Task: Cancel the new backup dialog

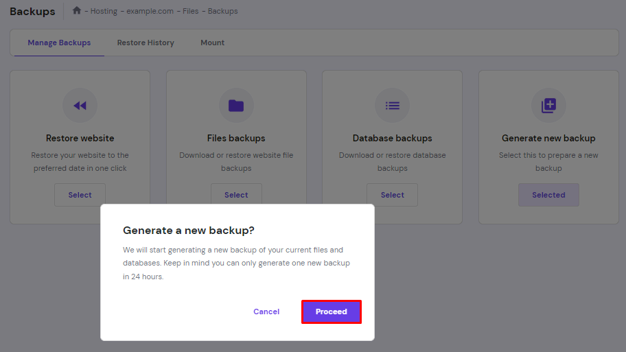Action: click(x=266, y=312)
